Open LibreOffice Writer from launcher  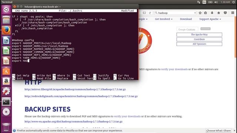click(x=6, y=40)
